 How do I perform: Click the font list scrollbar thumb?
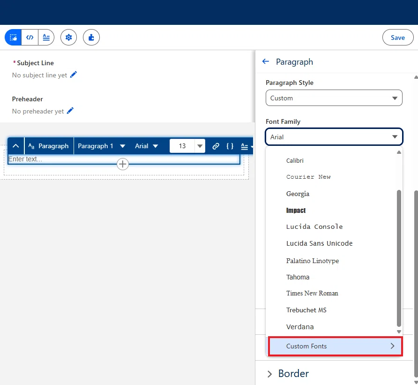click(x=399, y=258)
